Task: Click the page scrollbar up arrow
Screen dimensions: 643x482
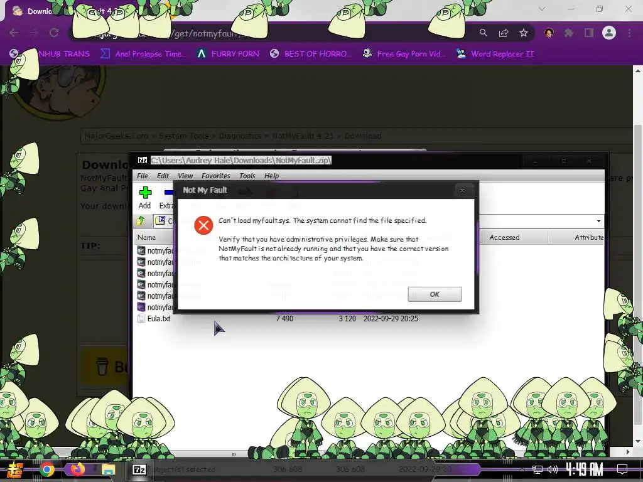Action: (x=638, y=71)
